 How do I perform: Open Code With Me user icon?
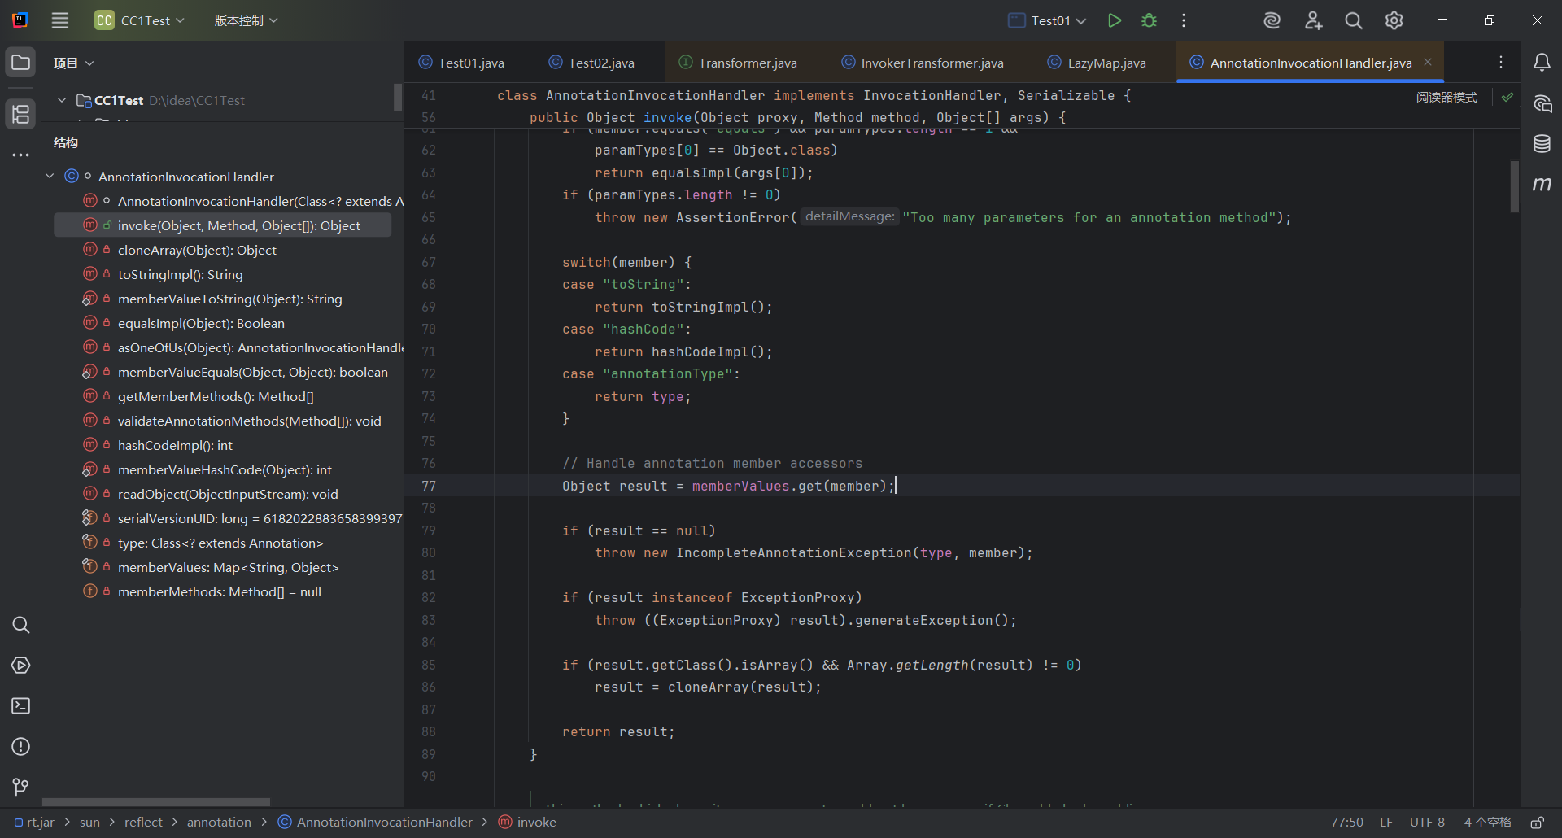[x=1313, y=20]
